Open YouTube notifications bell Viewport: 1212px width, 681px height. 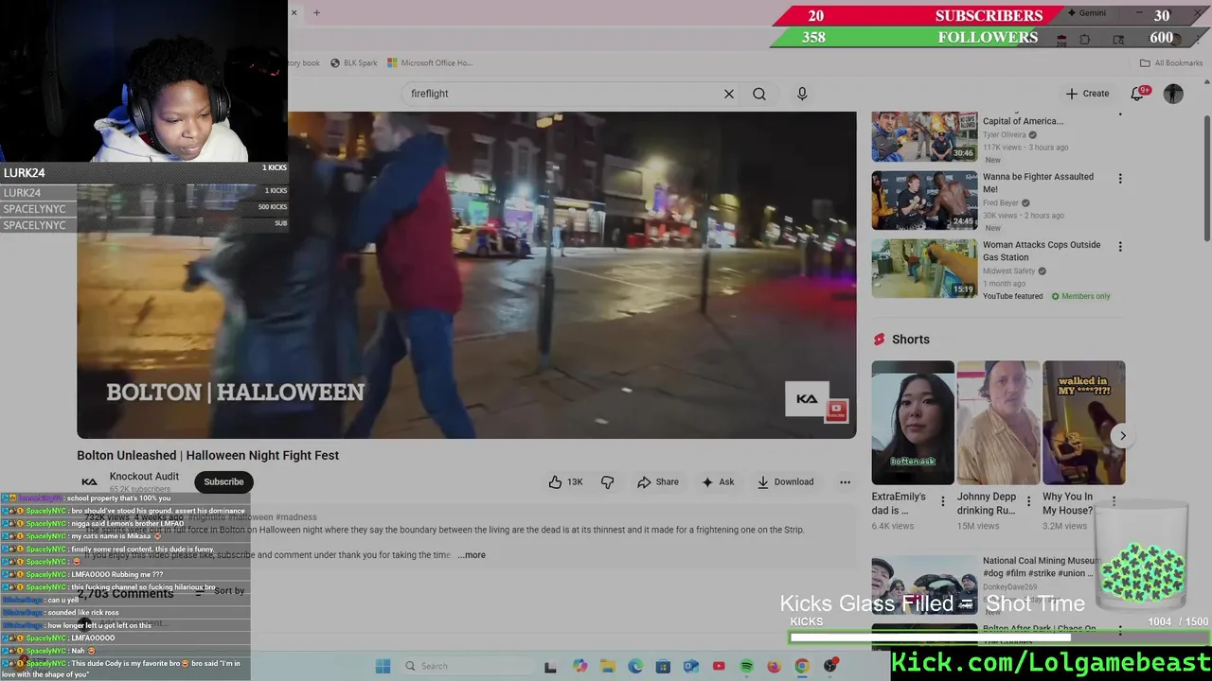tap(1138, 94)
